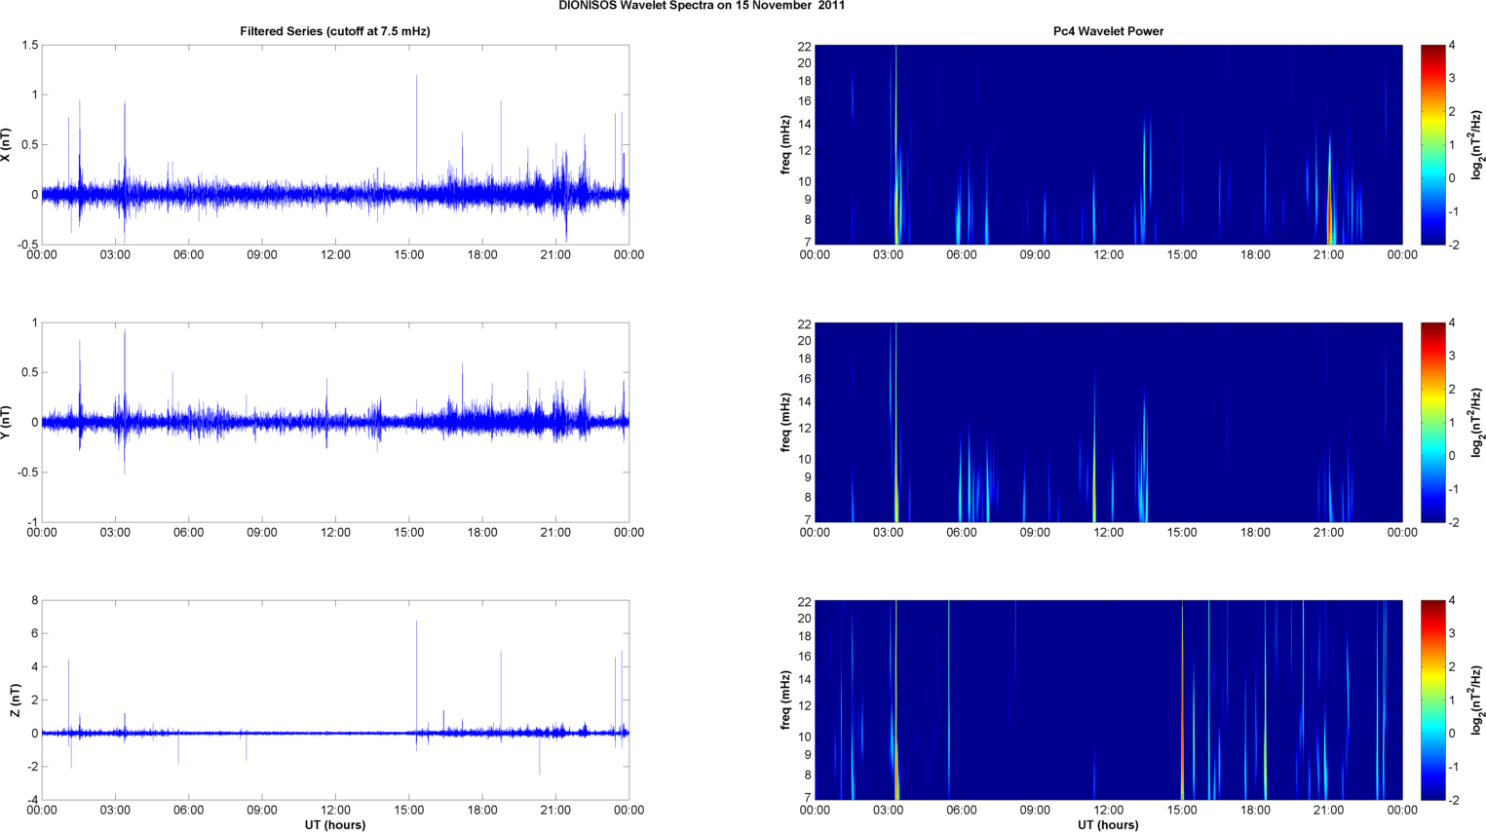Select 'UT (hours)' label under Z wavelet spectrum
The width and height of the screenshot is (1486, 832).
[x=1108, y=825]
